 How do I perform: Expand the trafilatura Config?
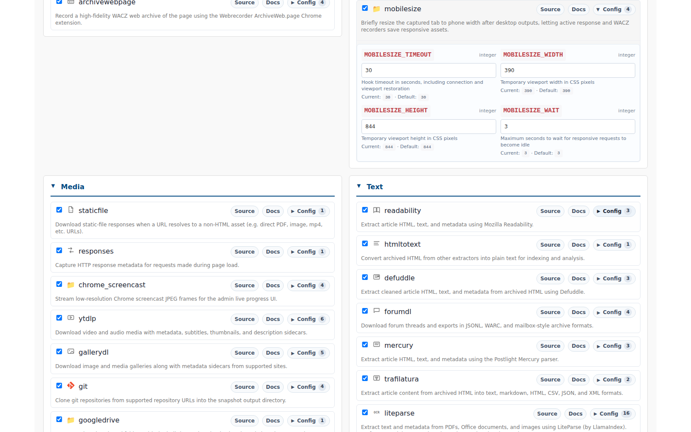[613, 380]
